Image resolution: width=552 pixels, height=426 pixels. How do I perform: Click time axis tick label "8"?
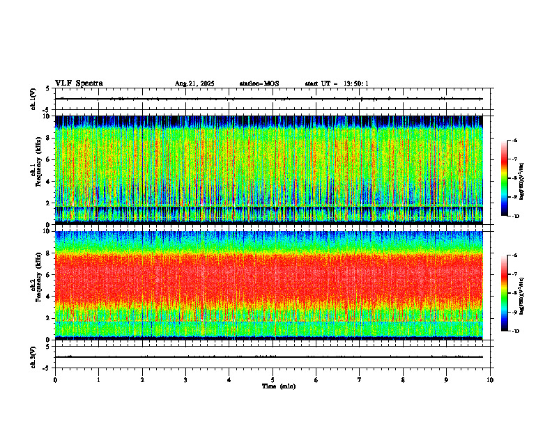tap(403, 380)
